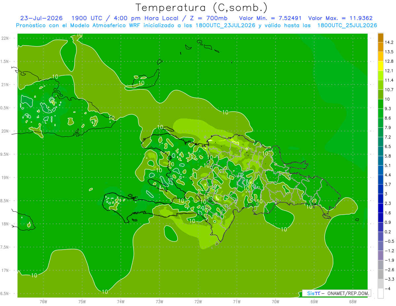Click the '8.6' colorbar label
The width and height of the screenshot is (396, 306).
point(388,118)
